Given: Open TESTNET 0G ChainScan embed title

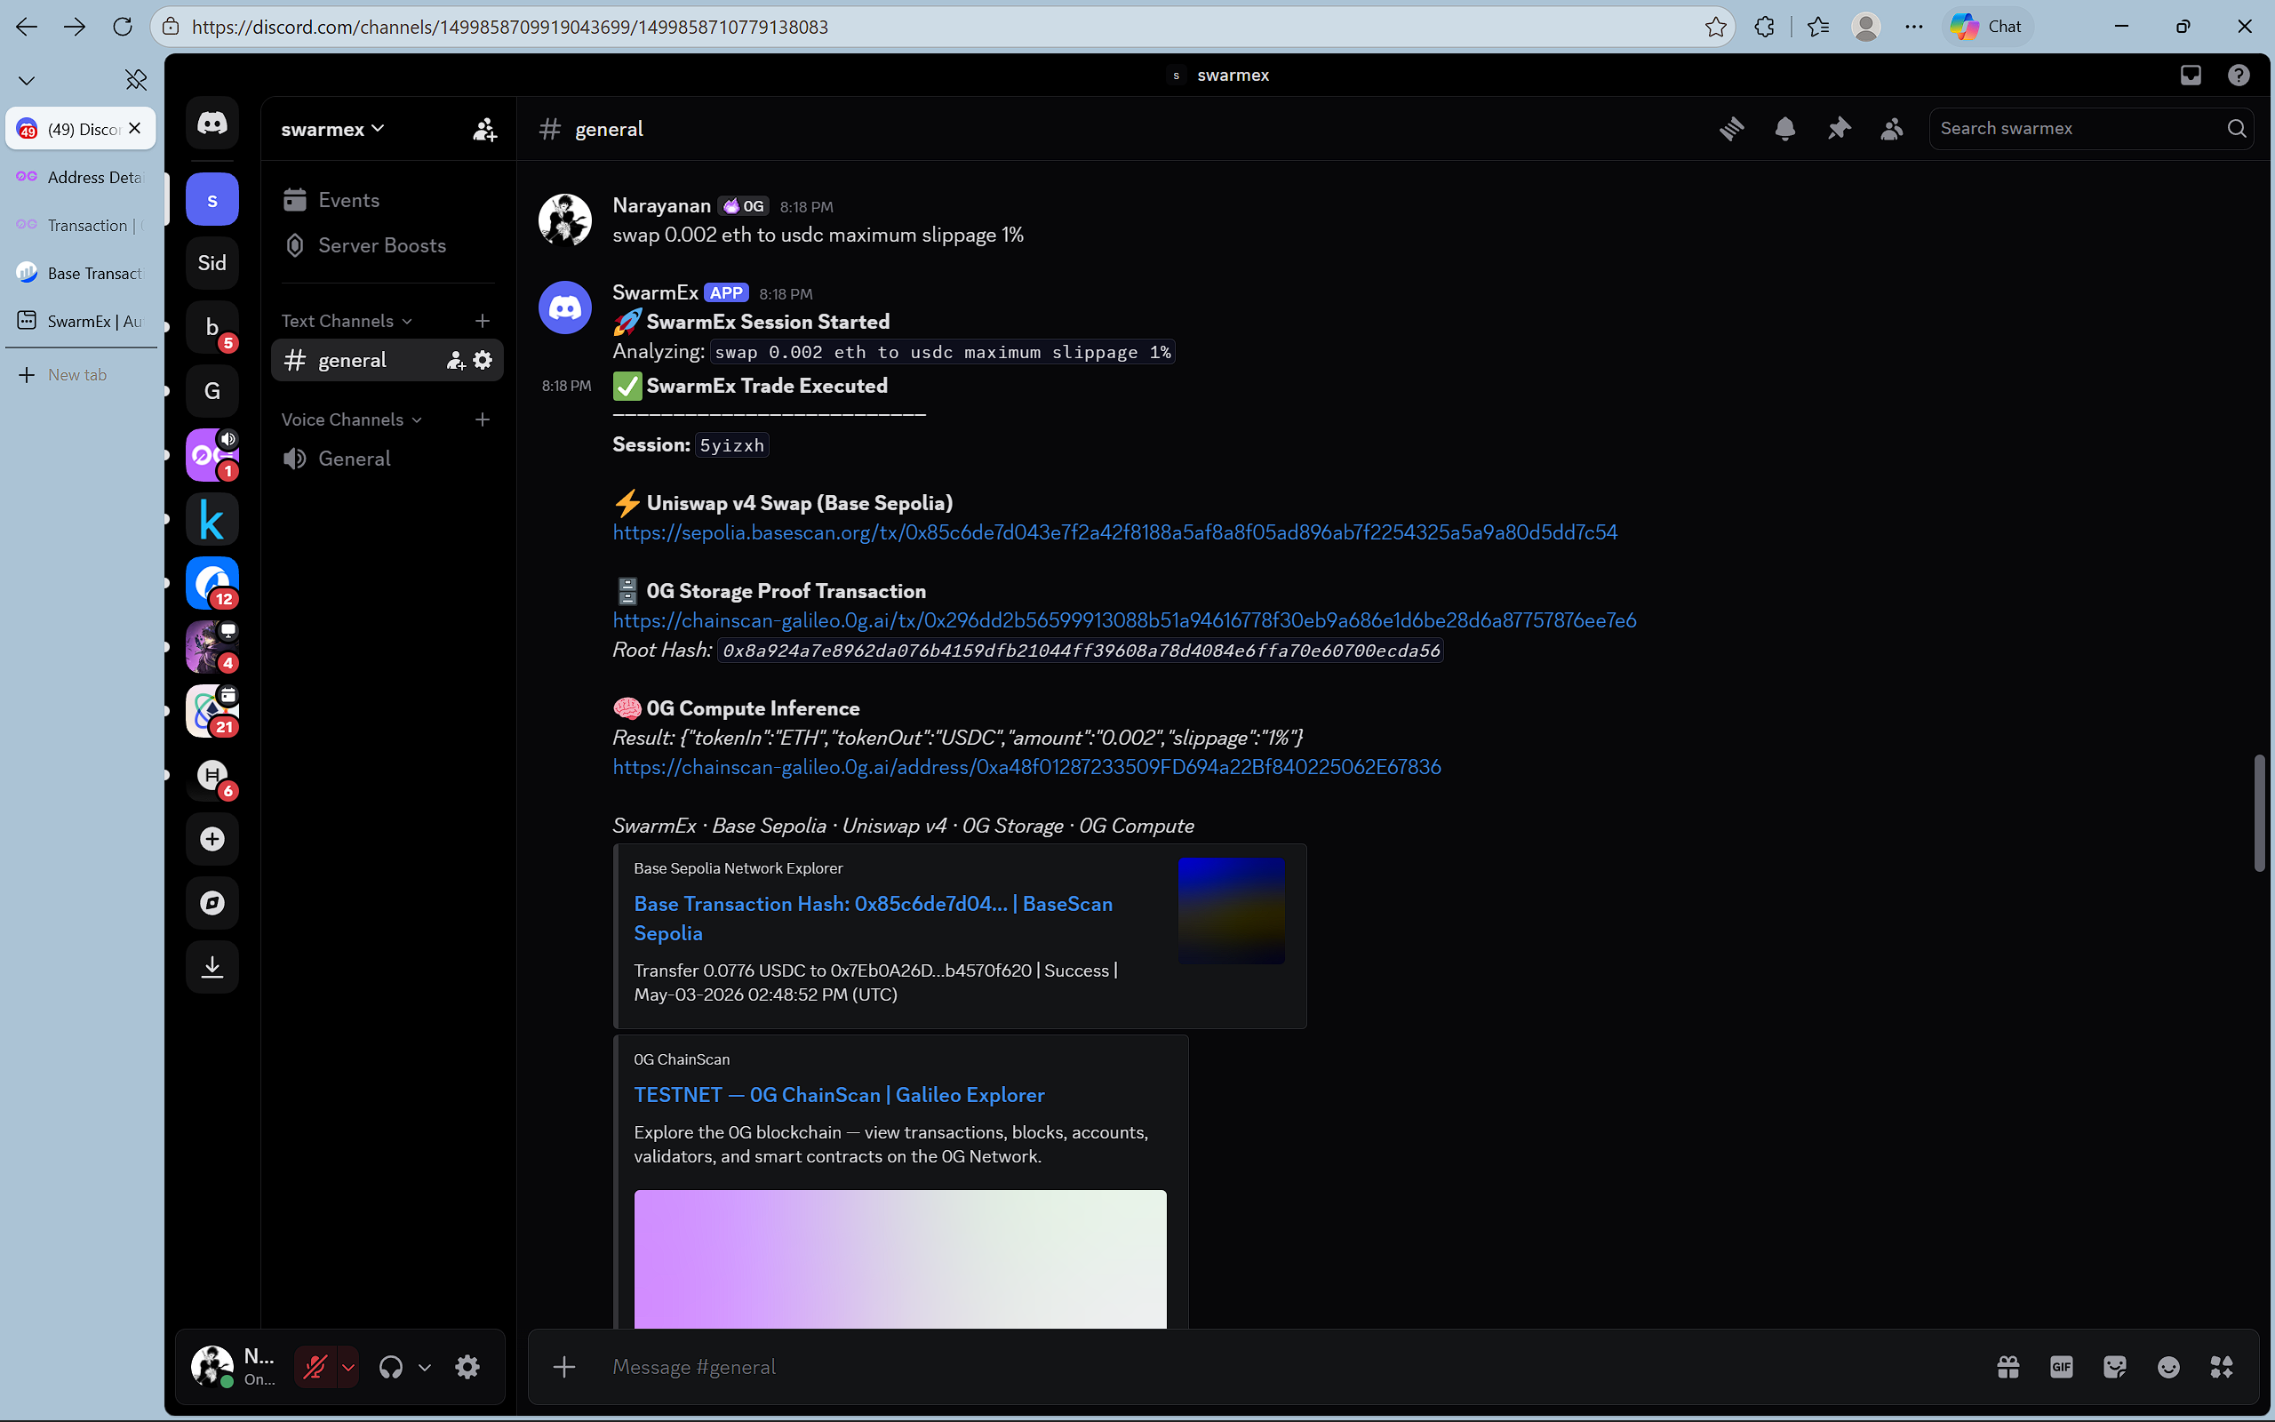Looking at the screenshot, I should [840, 1095].
